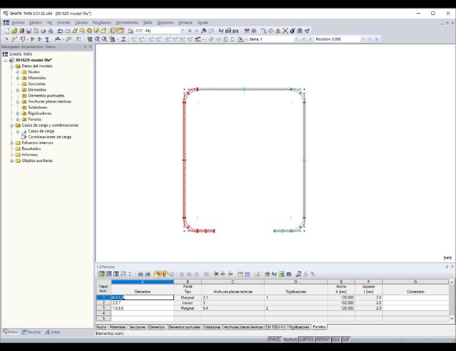The image size is (456, 351).
Task: Click the Save diskette icon
Action: click(x=29, y=31)
